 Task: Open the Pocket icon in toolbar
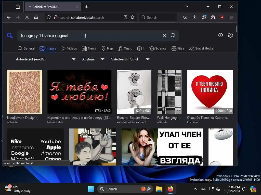click(185, 18)
